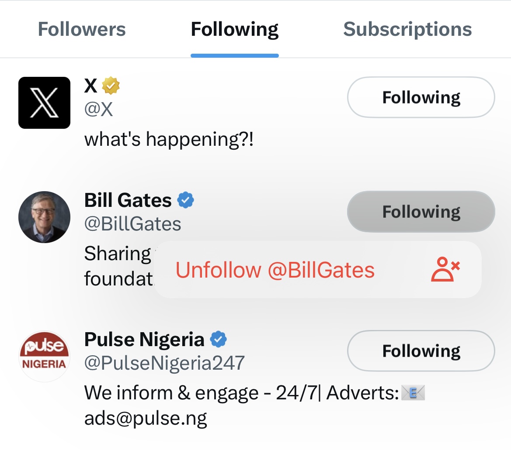Select Unfollow @BillGates menu option
511x450 pixels.
(x=275, y=270)
